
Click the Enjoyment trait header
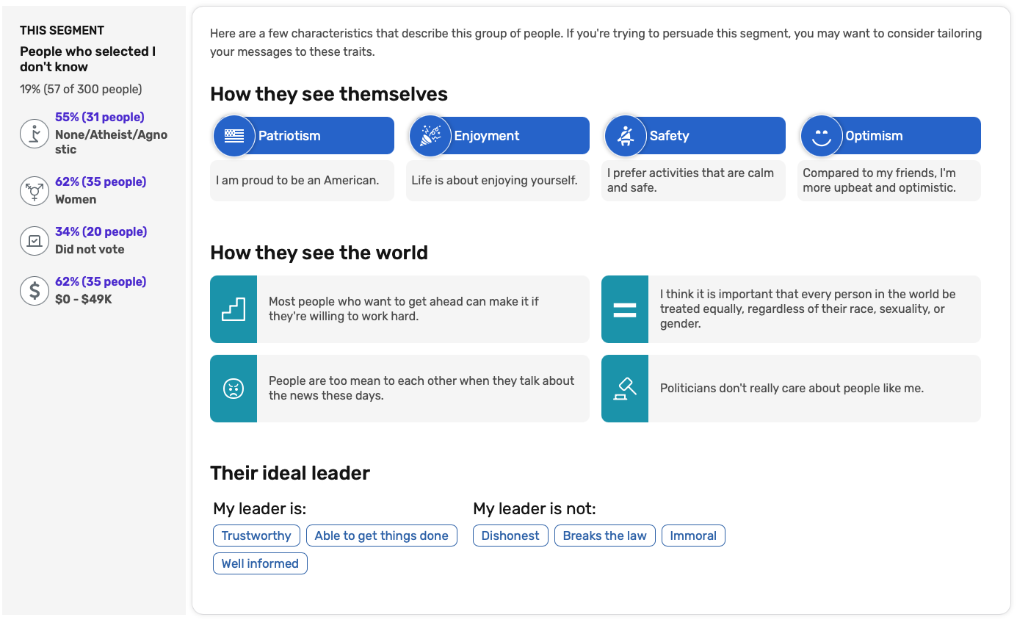(498, 136)
